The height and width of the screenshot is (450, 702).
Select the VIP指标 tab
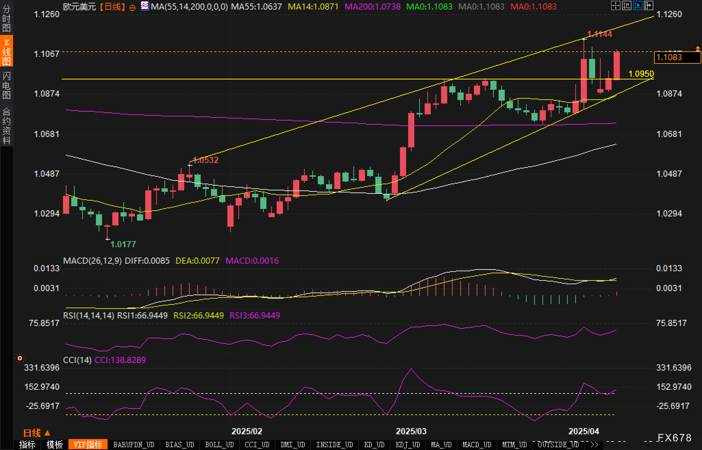tap(88, 445)
